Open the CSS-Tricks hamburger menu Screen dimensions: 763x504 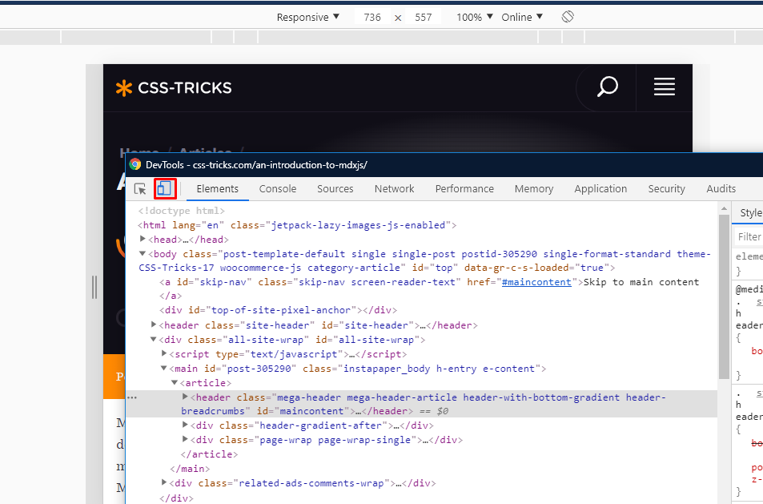(665, 87)
